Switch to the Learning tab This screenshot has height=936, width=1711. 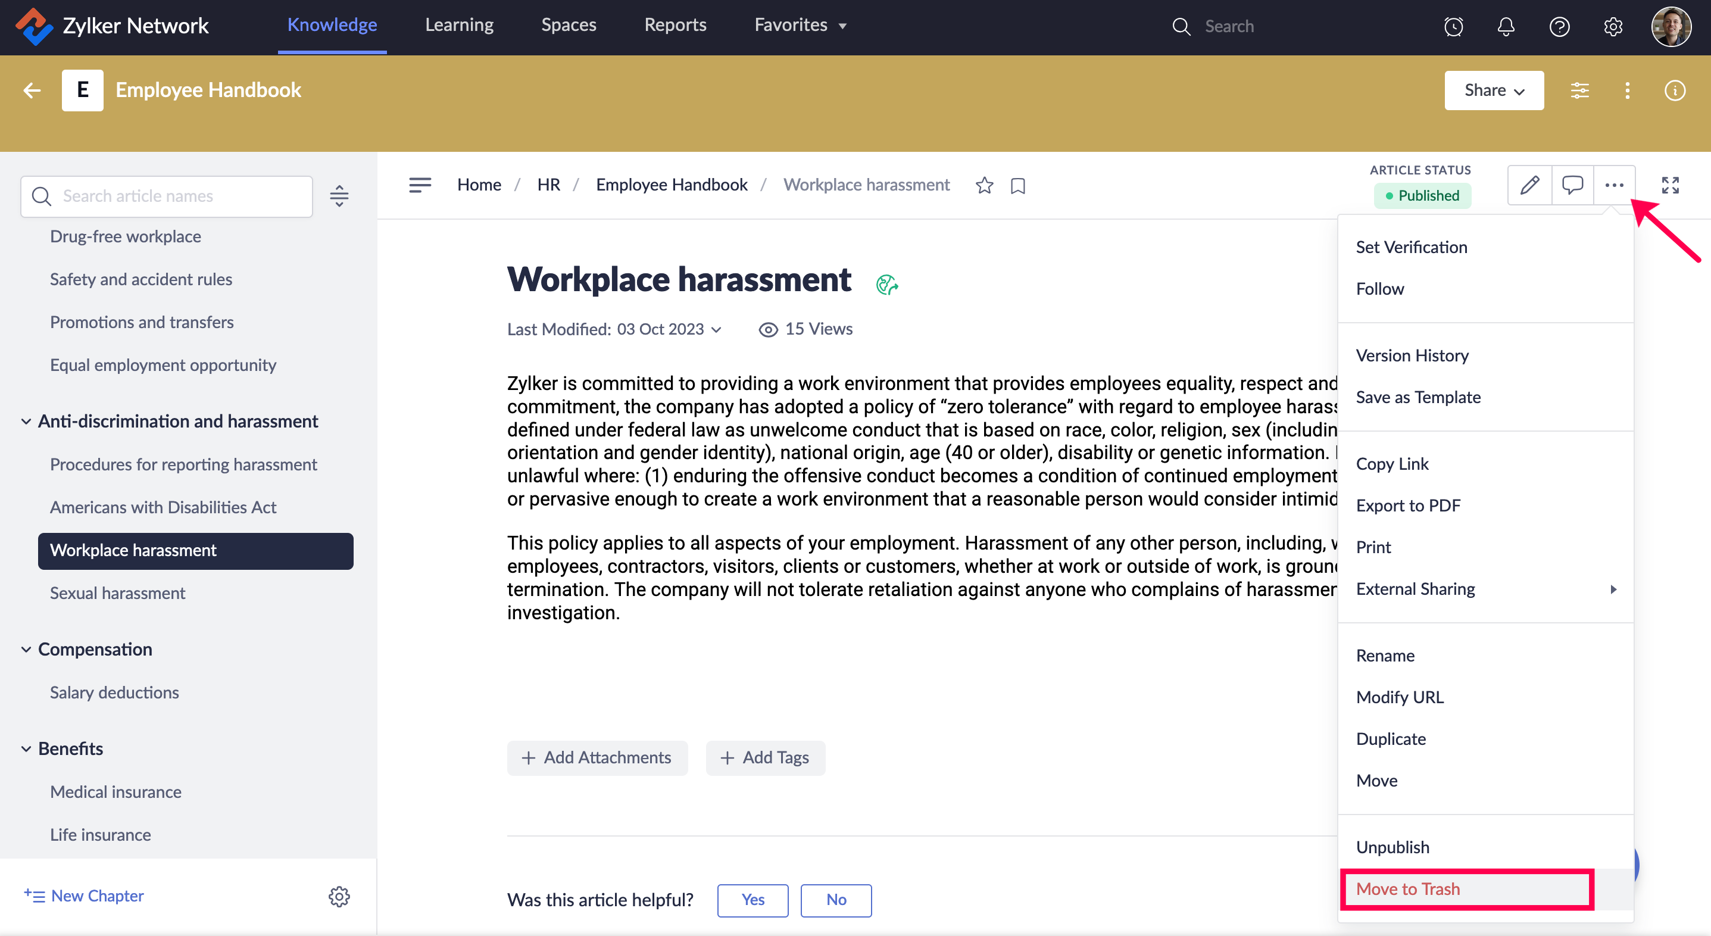[459, 25]
